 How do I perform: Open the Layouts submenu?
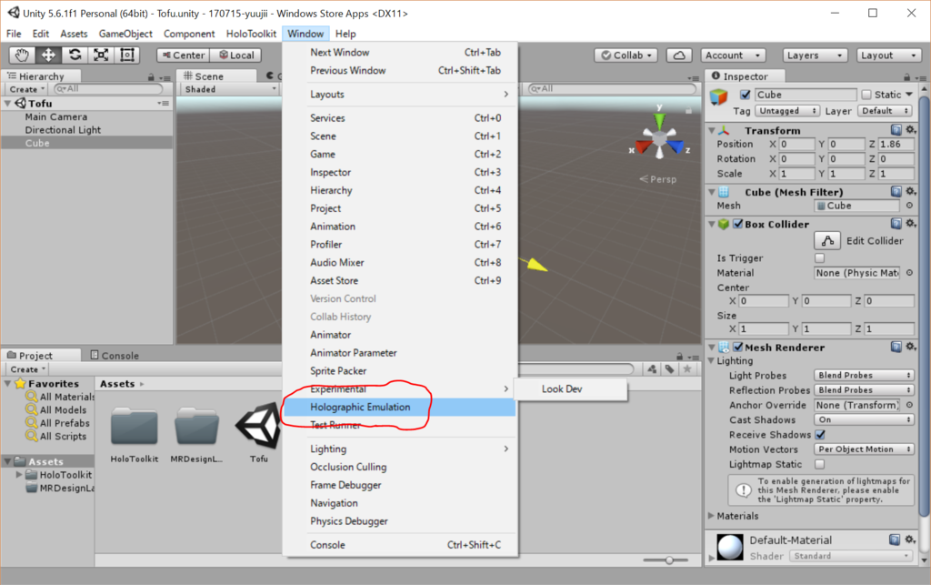400,95
